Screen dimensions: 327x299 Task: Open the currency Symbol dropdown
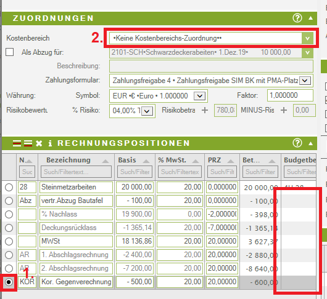click(x=199, y=96)
